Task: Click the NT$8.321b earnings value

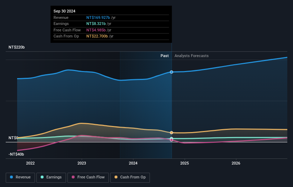Action: [x=96, y=24]
